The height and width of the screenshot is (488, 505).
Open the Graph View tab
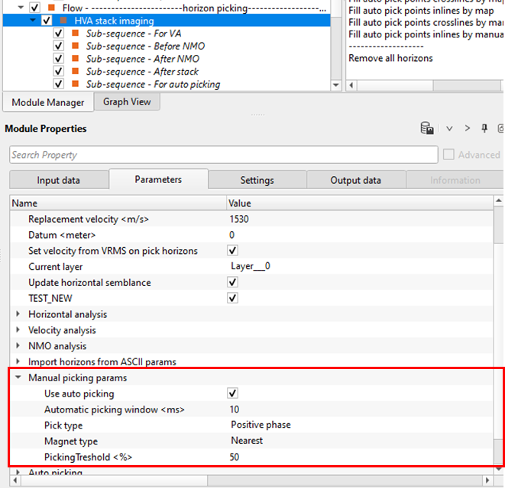(127, 102)
